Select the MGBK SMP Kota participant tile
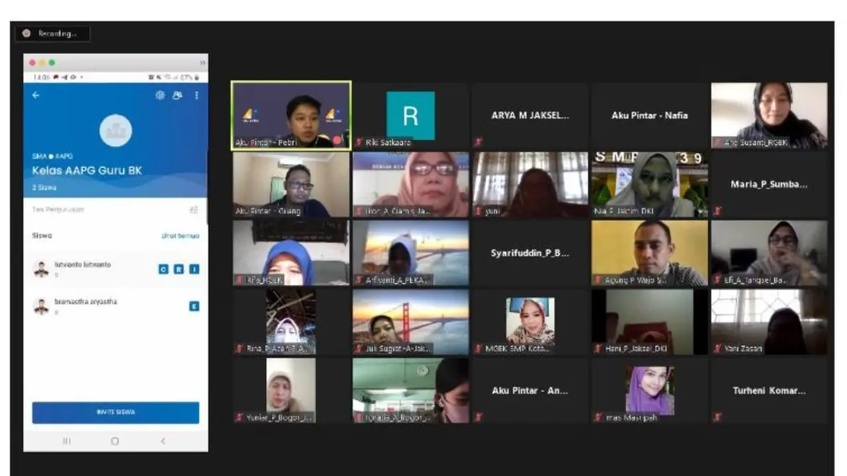847x476 pixels. 531,322
